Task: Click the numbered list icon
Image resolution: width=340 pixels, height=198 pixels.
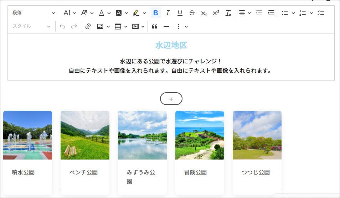Action: [x=303, y=13]
